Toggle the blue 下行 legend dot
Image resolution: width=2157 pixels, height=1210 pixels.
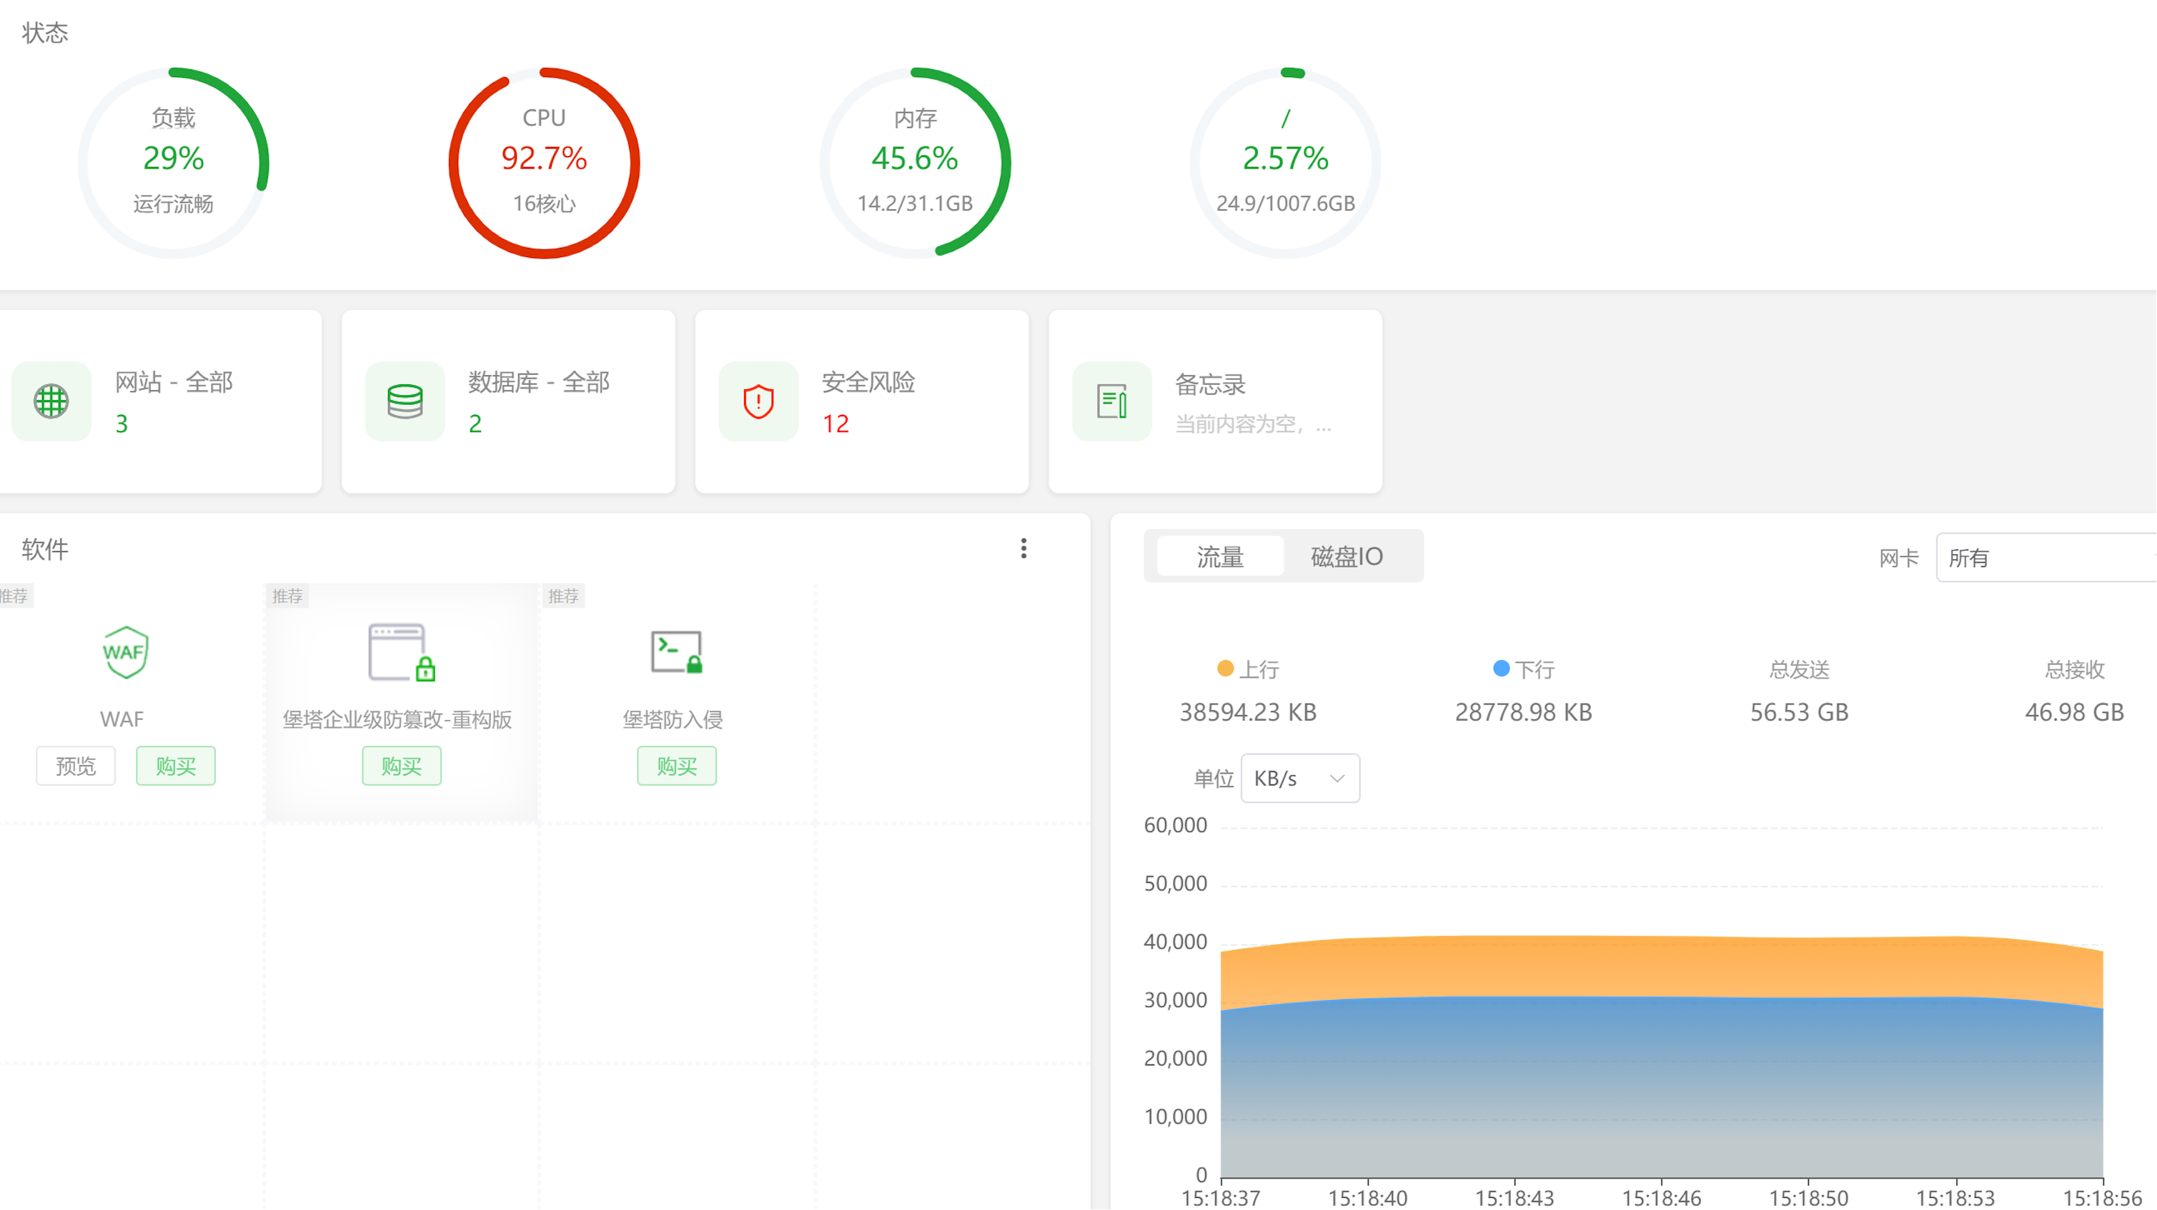tap(1500, 669)
